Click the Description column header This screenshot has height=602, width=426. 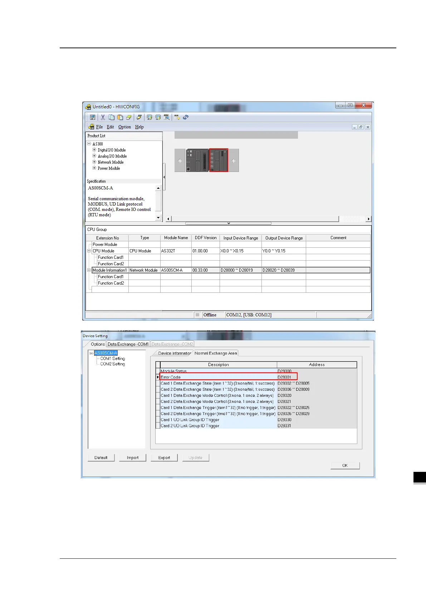[218, 365]
